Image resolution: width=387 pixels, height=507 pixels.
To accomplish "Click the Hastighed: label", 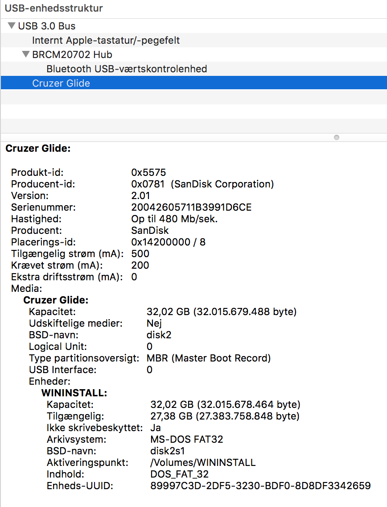I will [36, 219].
